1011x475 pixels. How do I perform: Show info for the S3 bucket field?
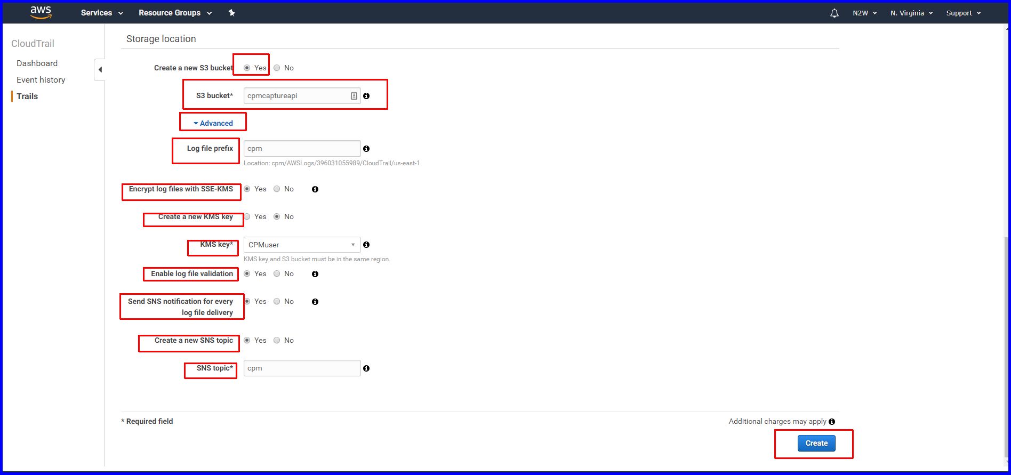click(x=366, y=96)
